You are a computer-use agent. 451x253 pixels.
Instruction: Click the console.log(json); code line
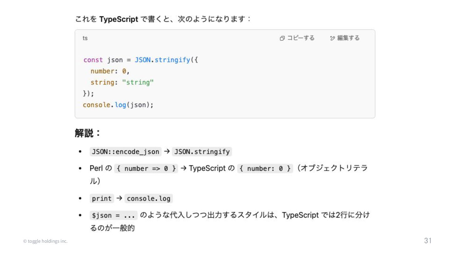(x=118, y=105)
